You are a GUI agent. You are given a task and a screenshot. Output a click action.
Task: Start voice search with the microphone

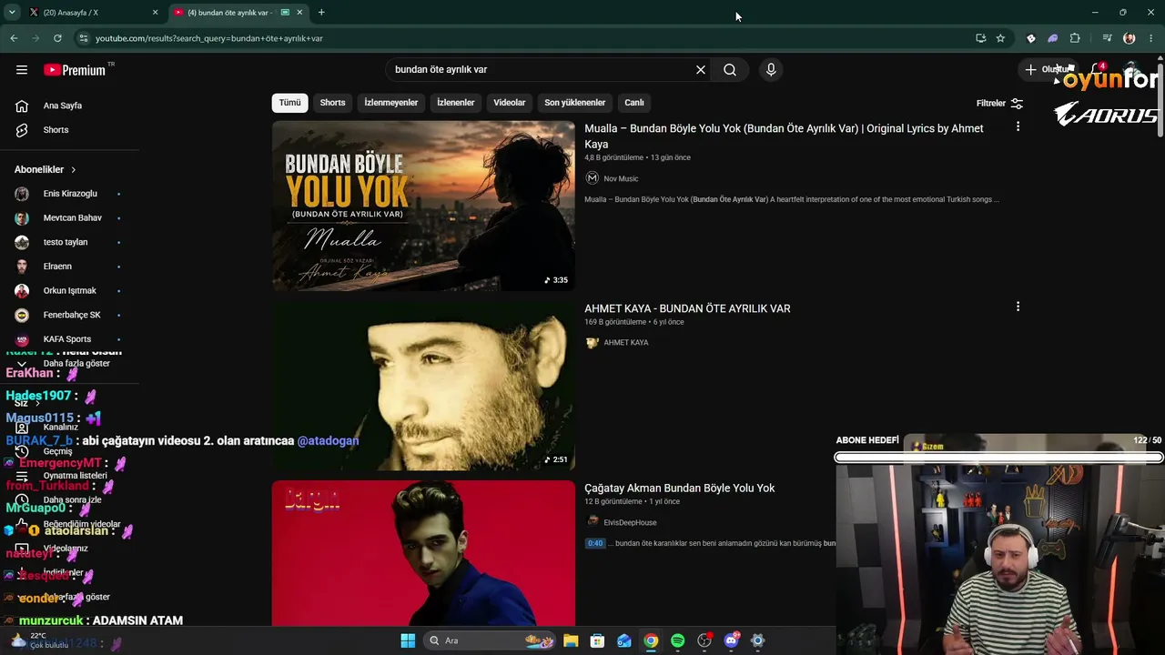click(771, 70)
